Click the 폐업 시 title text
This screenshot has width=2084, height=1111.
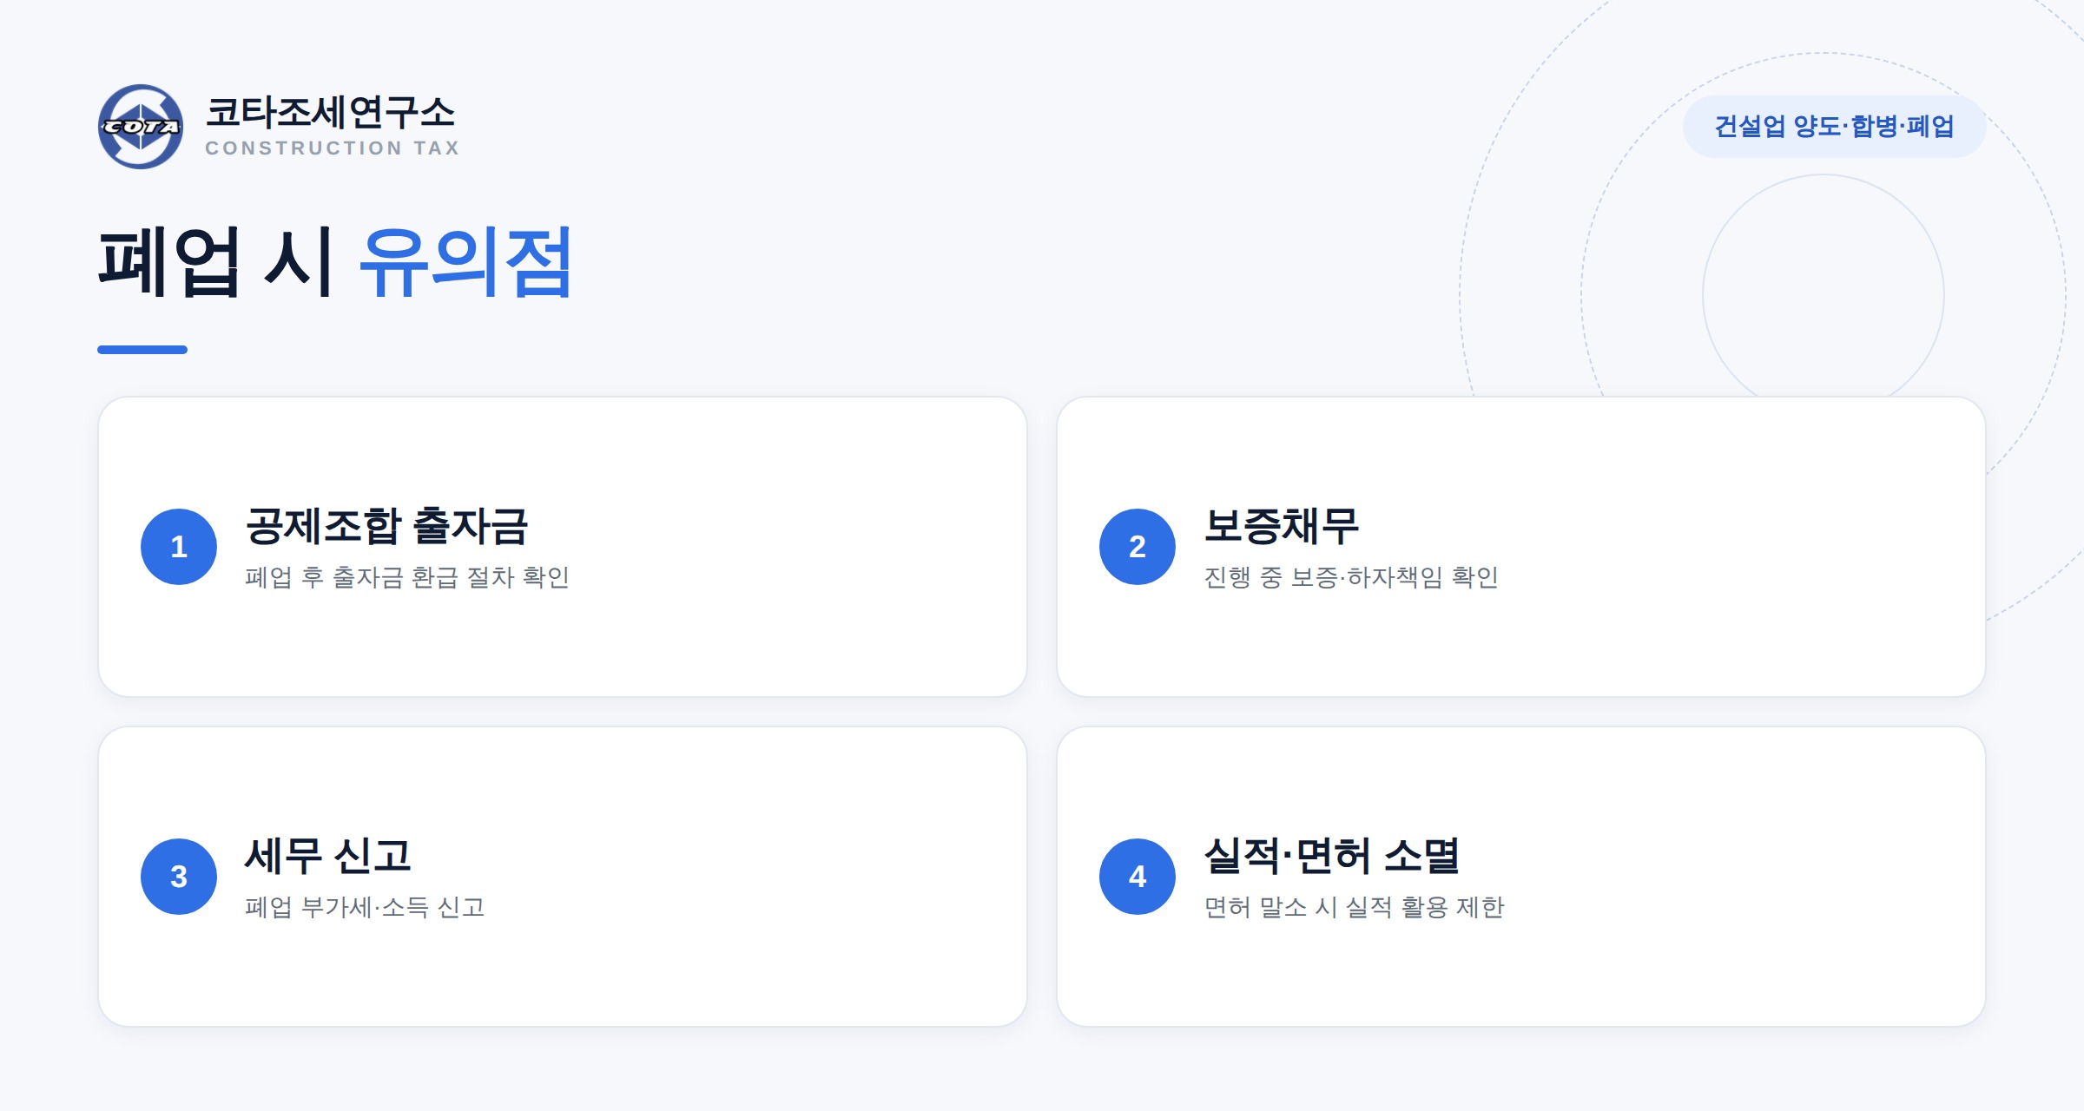click(215, 261)
